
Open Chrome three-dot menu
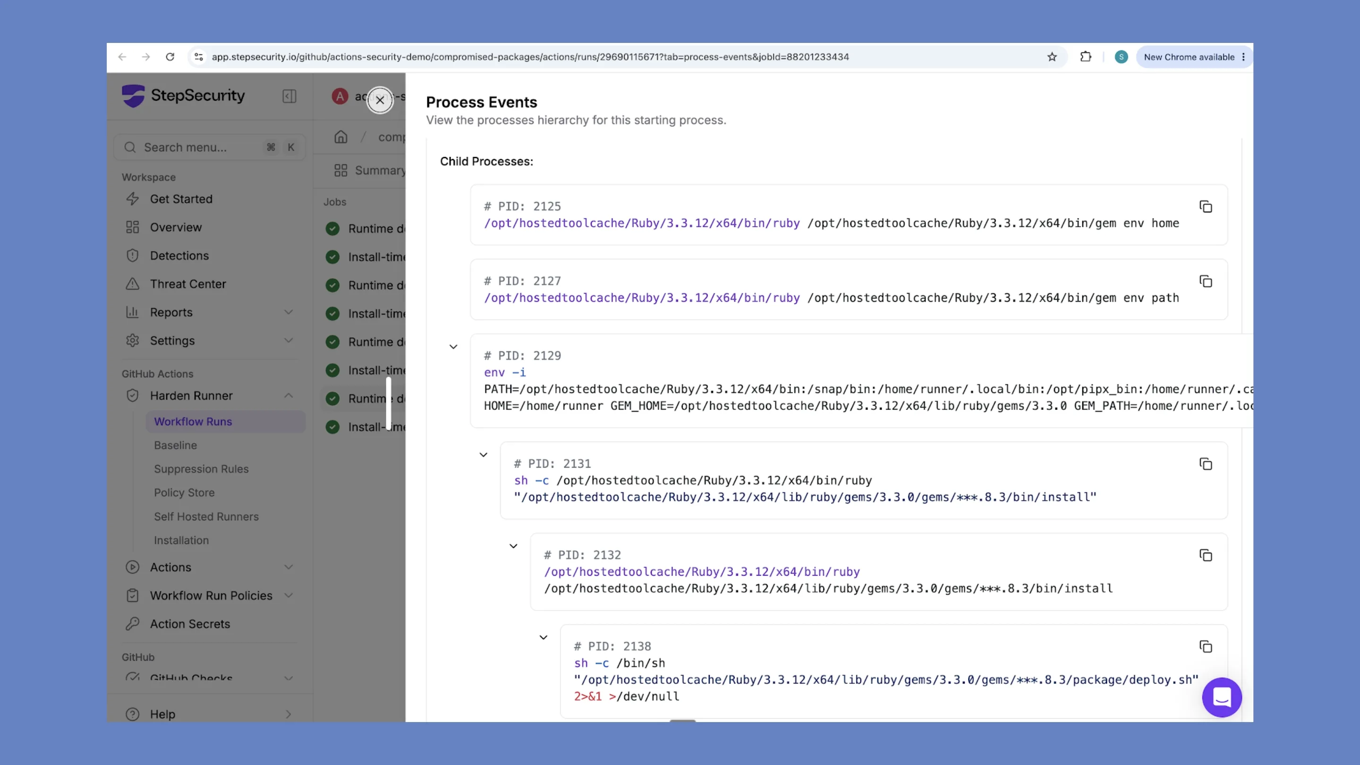pyautogui.click(x=1243, y=57)
